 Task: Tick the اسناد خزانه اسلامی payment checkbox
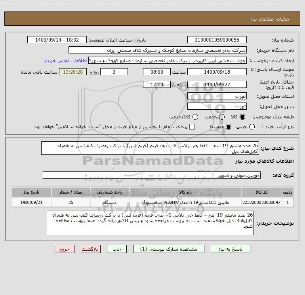click(192, 127)
